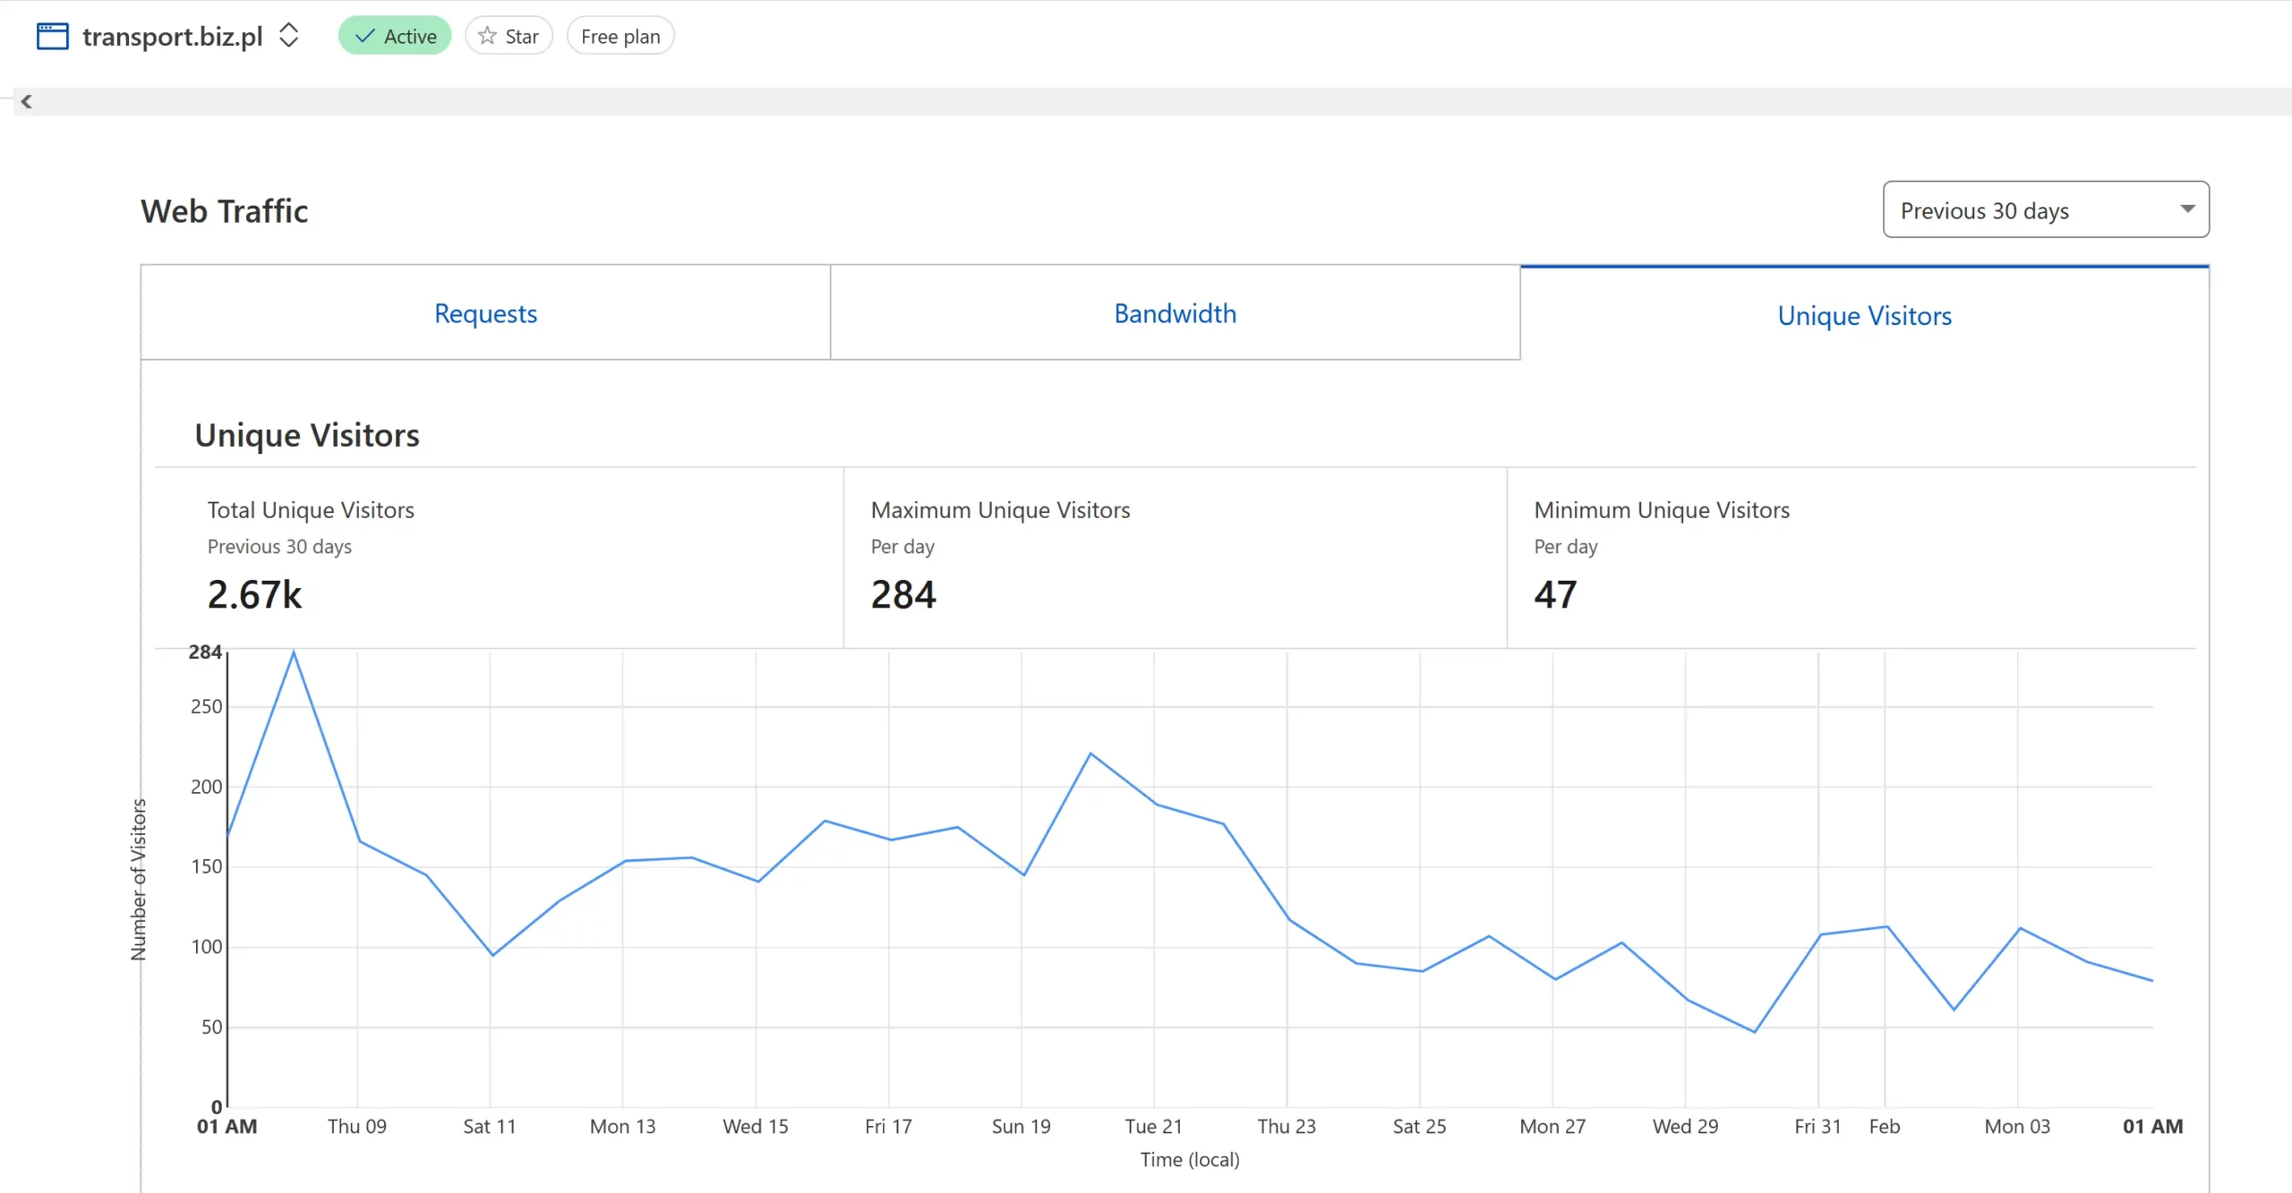Click the green Active status badge
The image size is (2292, 1193).
(x=395, y=36)
